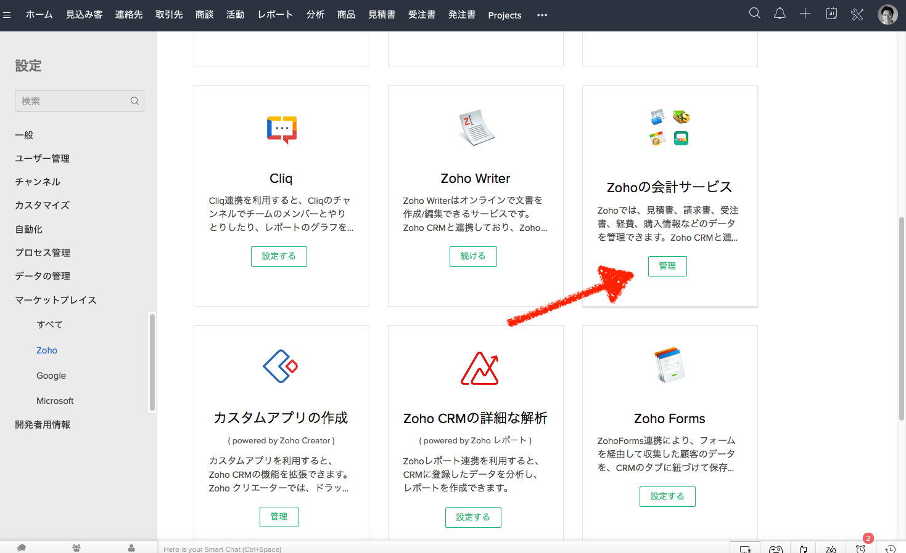
Task: Click 管理 button under Zohoの会計サービス
Action: (x=667, y=266)
